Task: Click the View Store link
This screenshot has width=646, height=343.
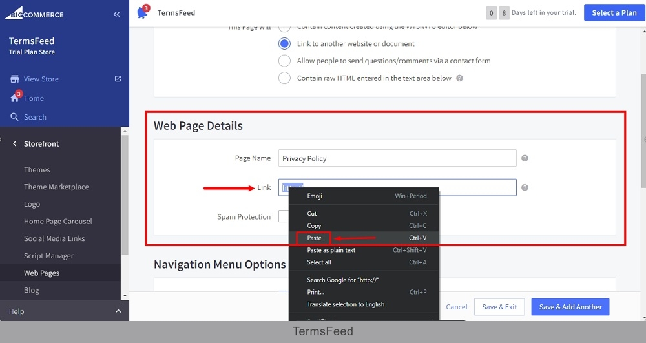Action: 41,79
